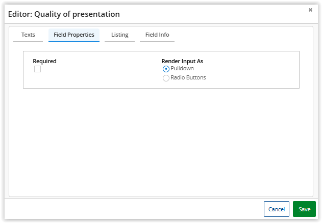Click the "Required" field label
The width and height of the screenshot is (322, 223).
(44, 61)
